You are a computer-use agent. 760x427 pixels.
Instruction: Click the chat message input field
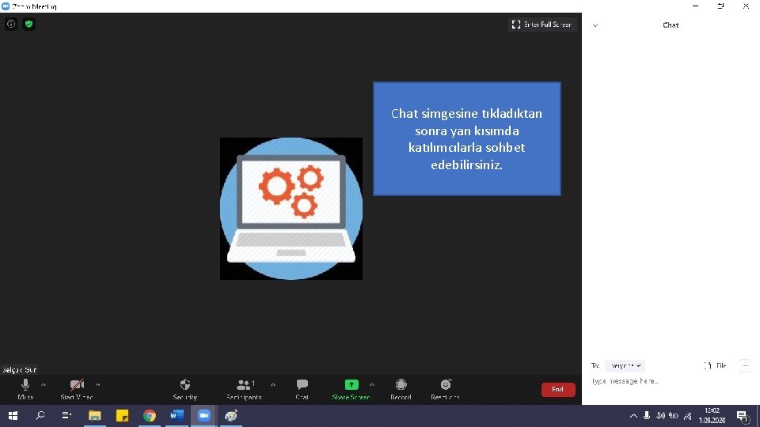click(x=671, y=381)
